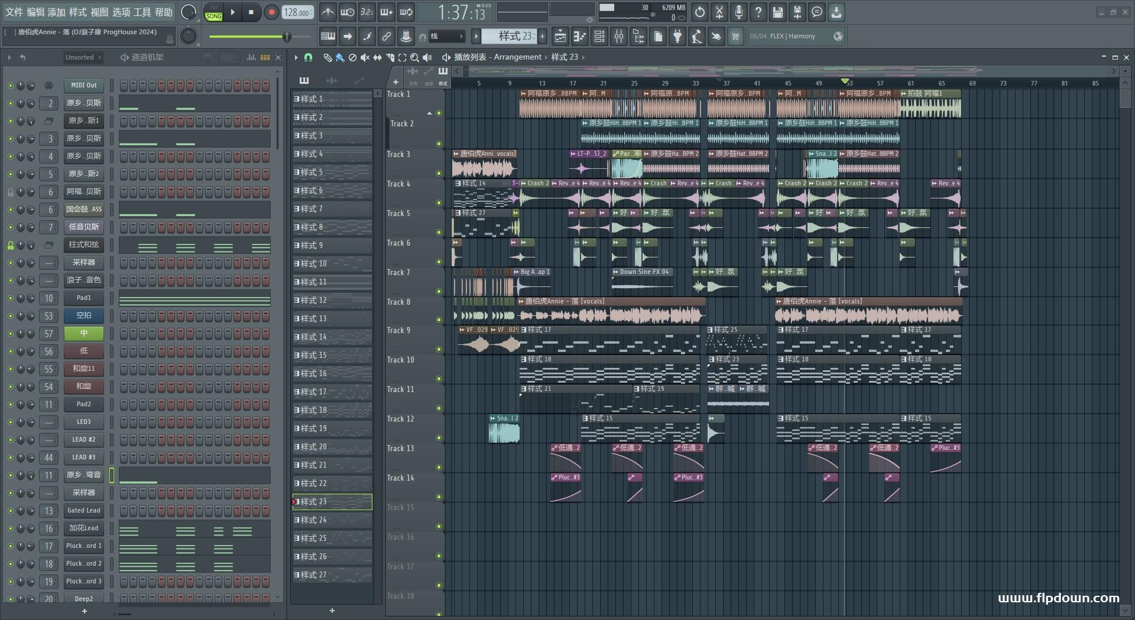This screenshot has width=1135, height=620.
Task: Open the Gated Lead channel button
Action: [84, 511]
